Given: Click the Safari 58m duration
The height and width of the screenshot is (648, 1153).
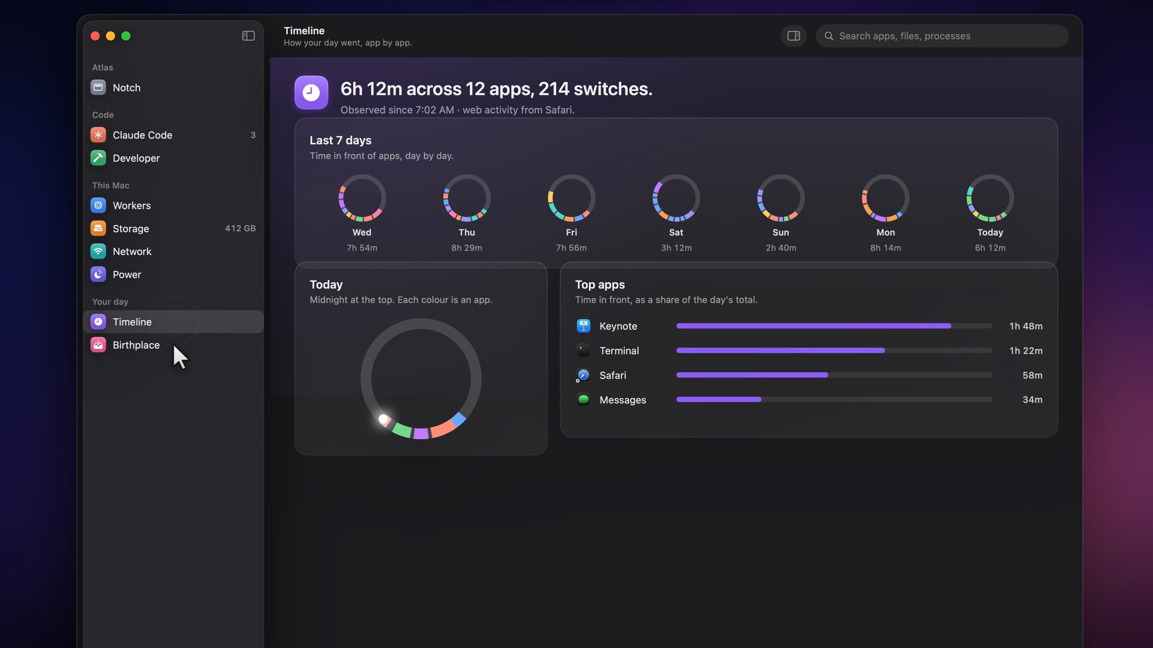Looking at the screenshot, I should coord(1032,375).
